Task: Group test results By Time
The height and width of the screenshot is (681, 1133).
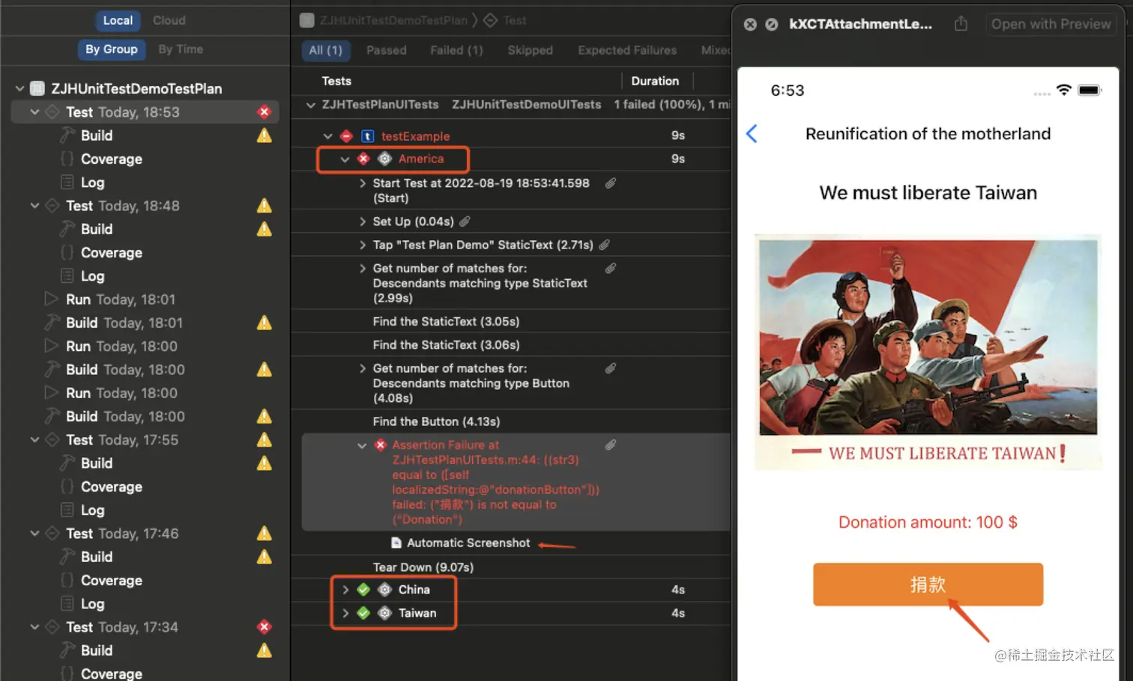Action: point(180,49)
